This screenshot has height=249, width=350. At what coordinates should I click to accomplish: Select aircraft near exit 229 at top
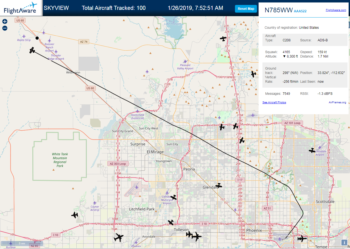point(223,39)
